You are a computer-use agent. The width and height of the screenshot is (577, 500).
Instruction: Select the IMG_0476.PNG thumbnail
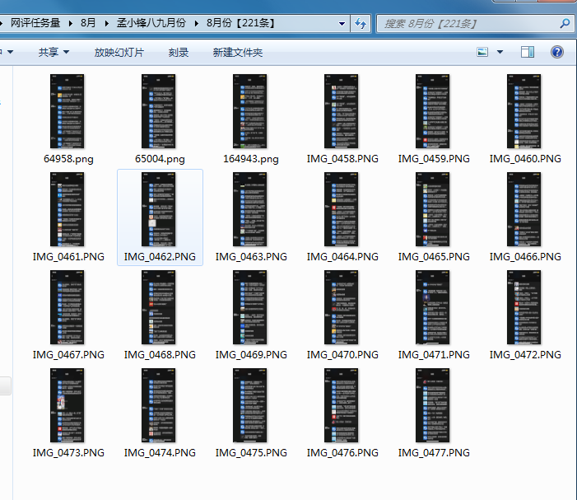tap(341, 405)
